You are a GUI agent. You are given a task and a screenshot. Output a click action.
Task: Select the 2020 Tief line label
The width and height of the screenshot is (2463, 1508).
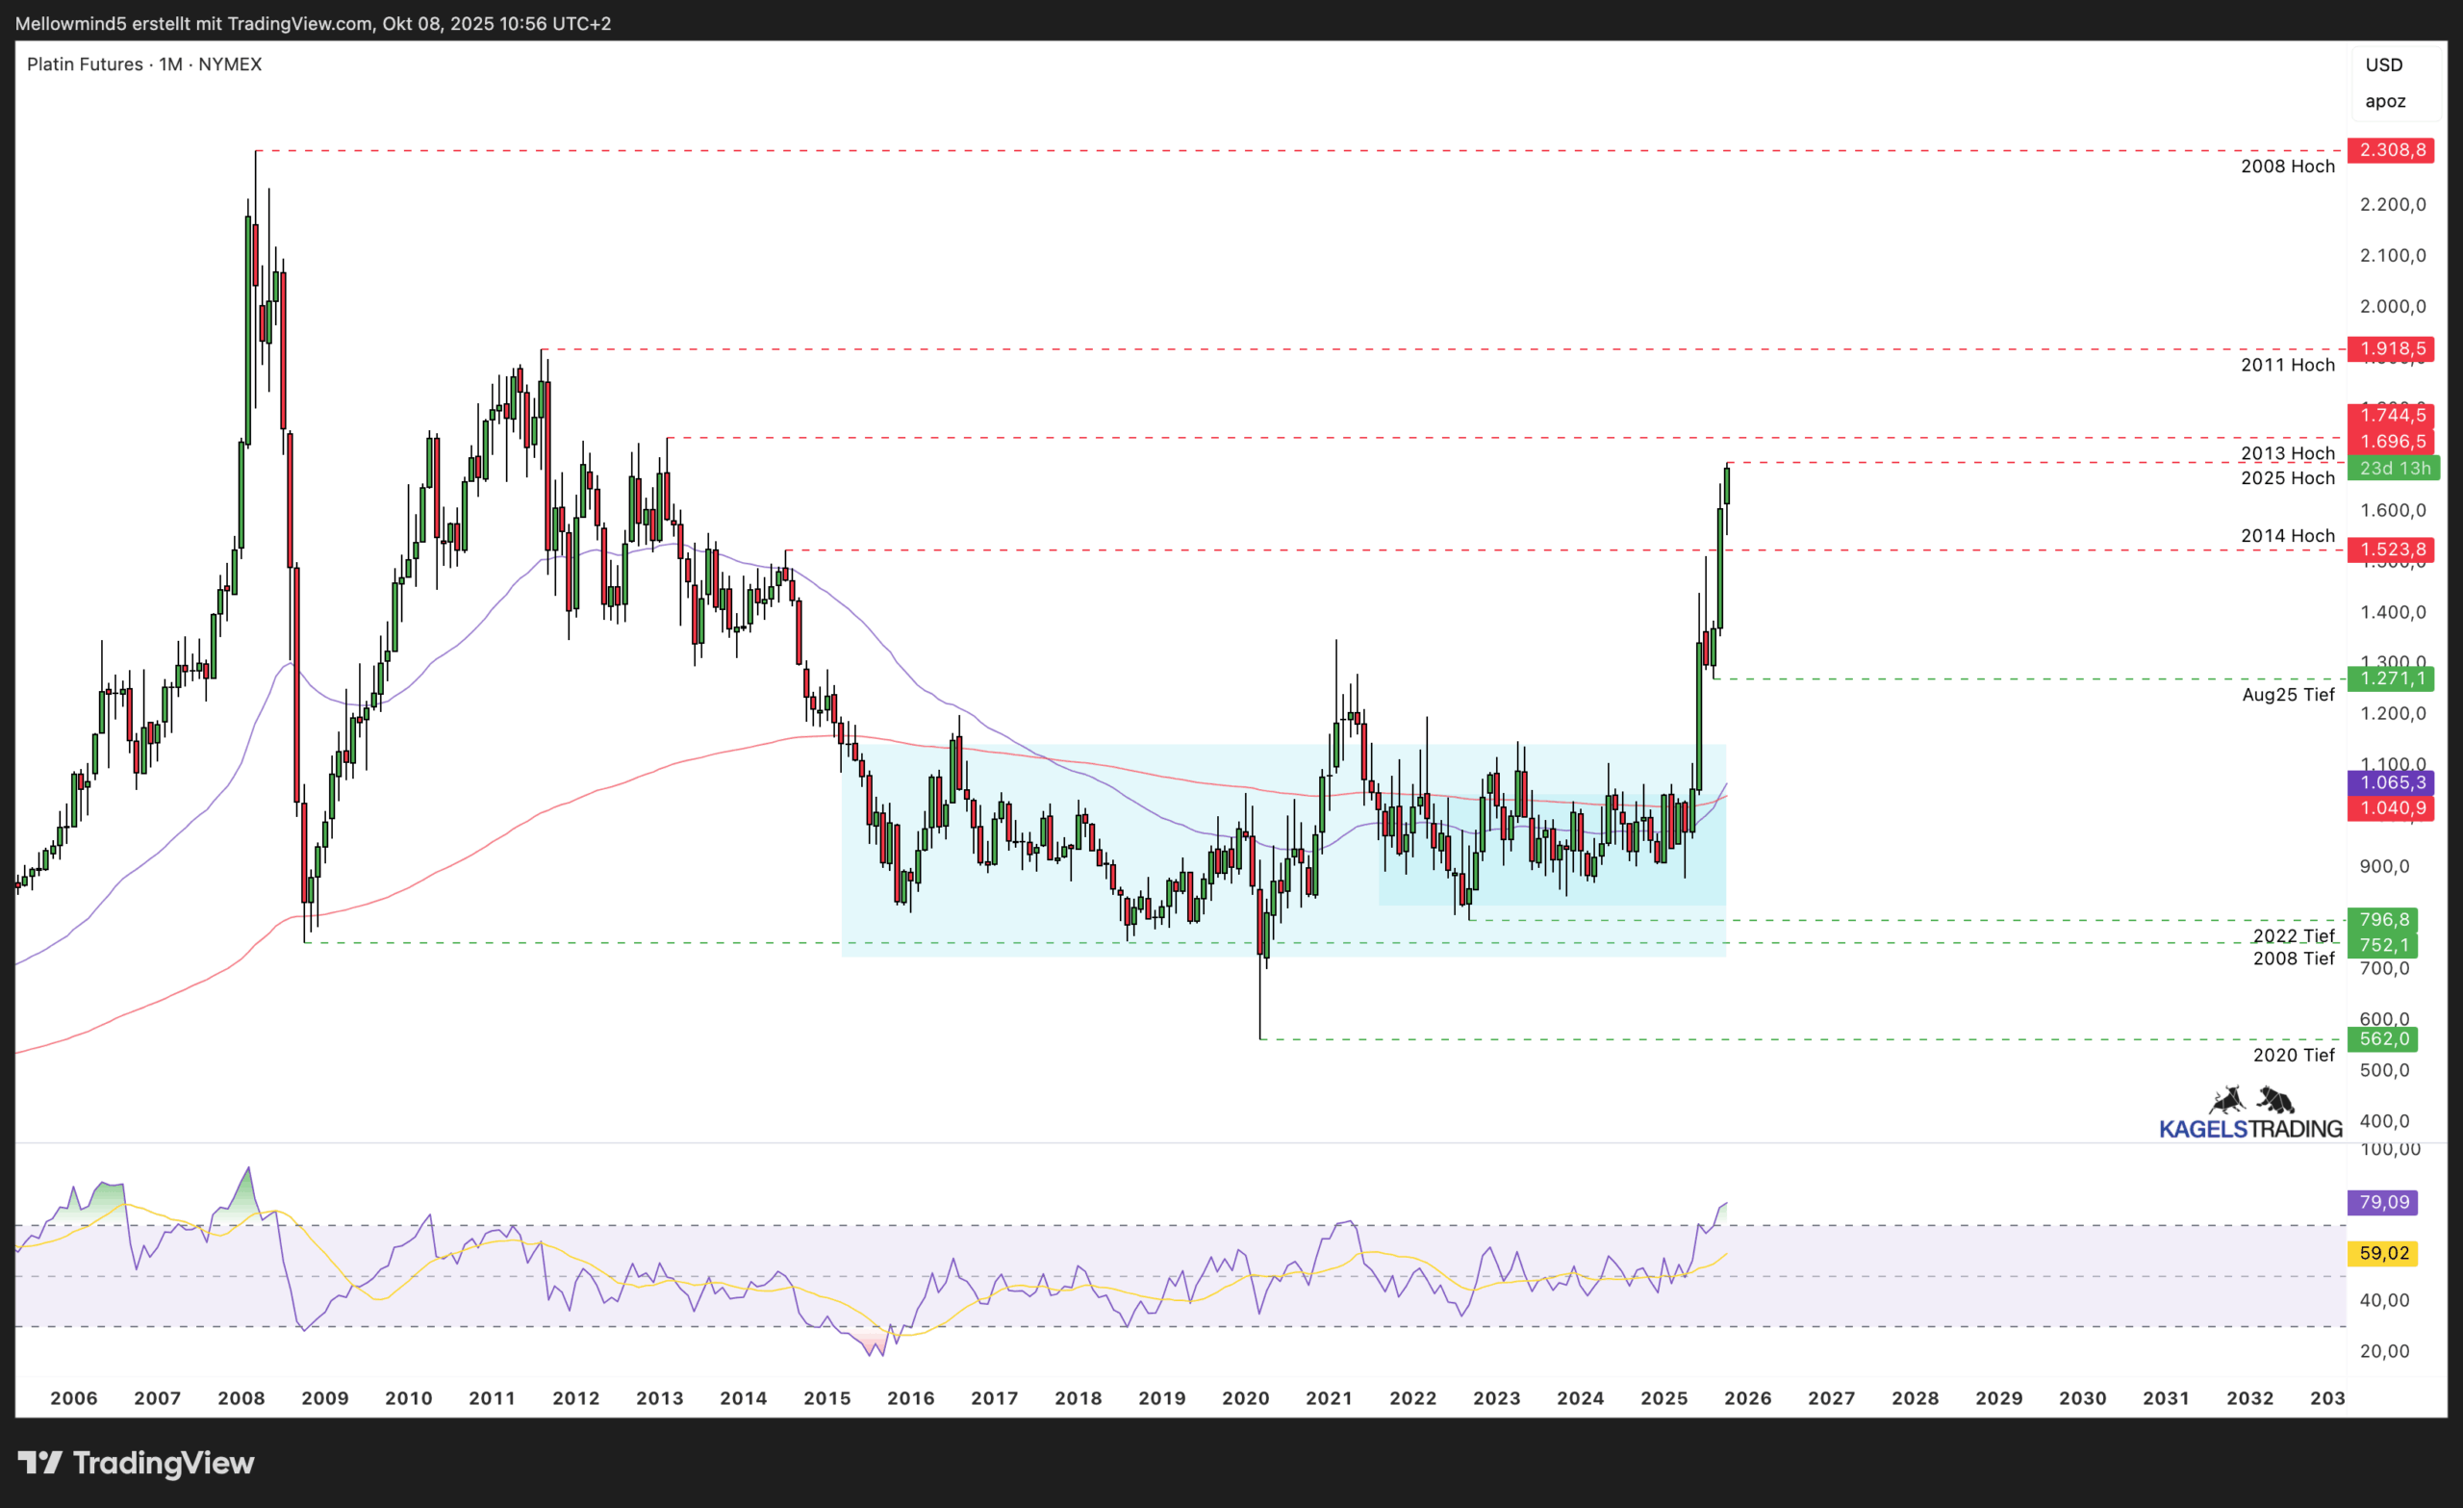pos(2293,1056)
